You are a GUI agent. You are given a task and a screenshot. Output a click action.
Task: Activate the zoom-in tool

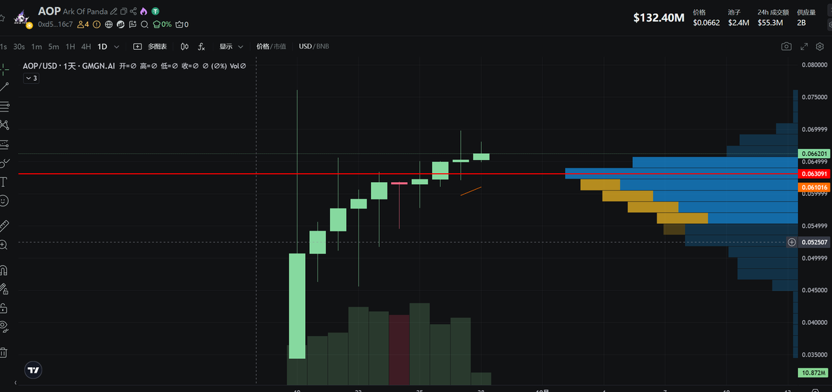click(4, 244)
